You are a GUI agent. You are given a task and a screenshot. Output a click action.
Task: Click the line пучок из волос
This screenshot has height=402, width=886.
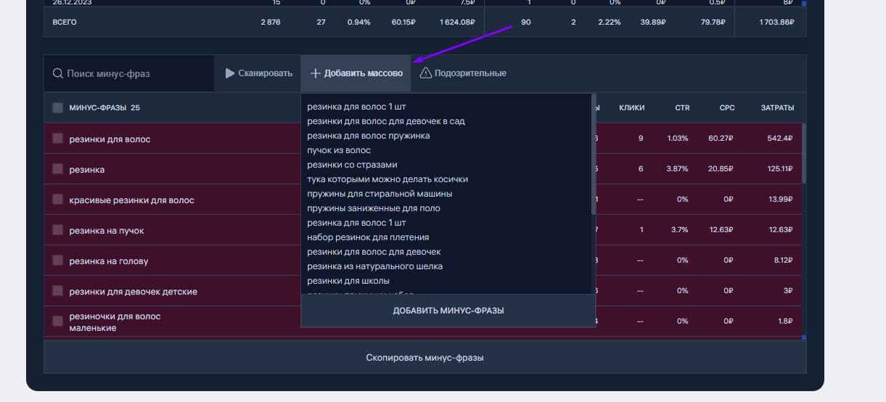339,150
